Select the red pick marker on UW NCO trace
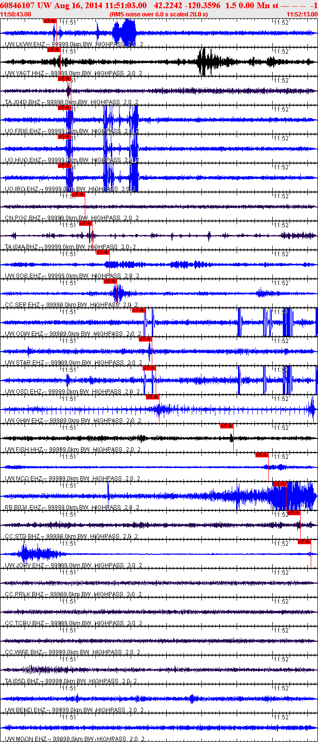 click(x=262, y=455)
